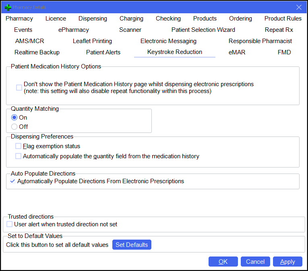Tick the Flag exemption status checkbox
Screen dimensions: 308x271
pos(18,146)
